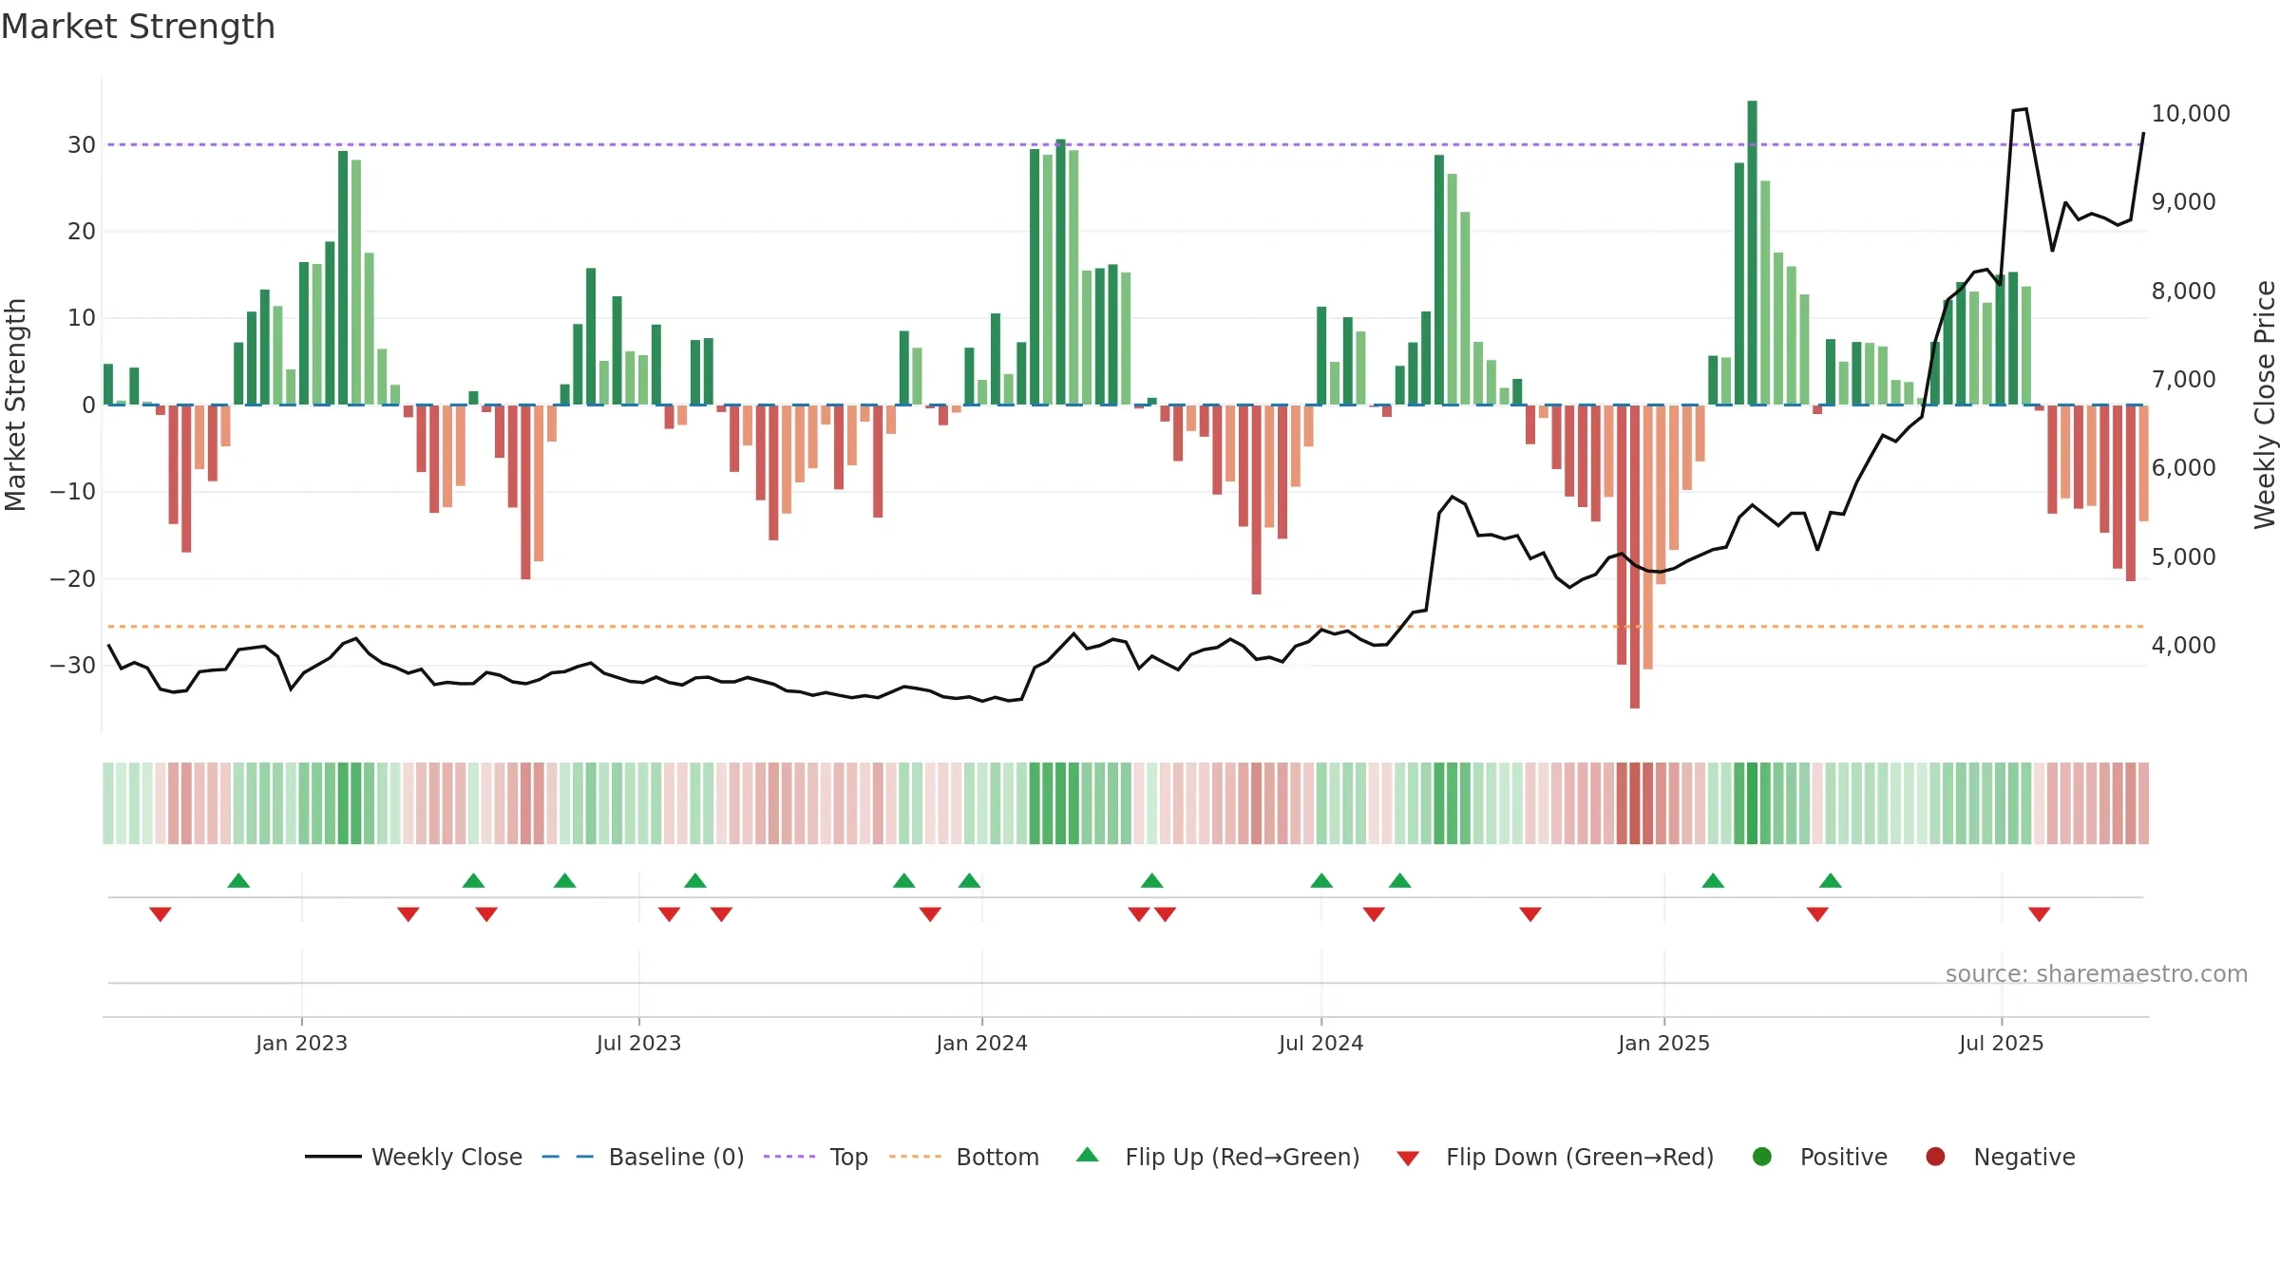Image resolution: width=2280 pixels, height=1282 pixels.
Task: Toggle the Top legend entry
Action: (x=816, y=1157)
